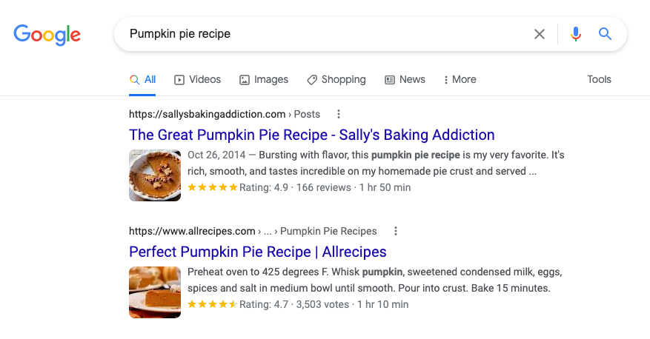Start voice search with microphone icon

[x=576, y=34]
